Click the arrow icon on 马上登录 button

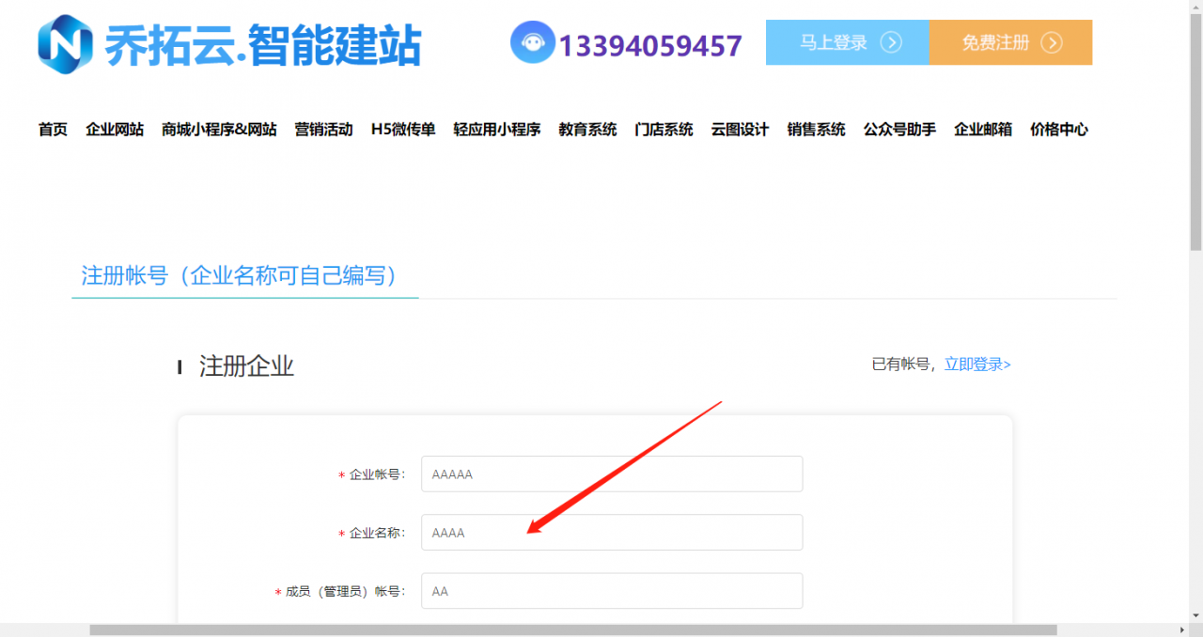pyautogui.click(x=890, y=42)
